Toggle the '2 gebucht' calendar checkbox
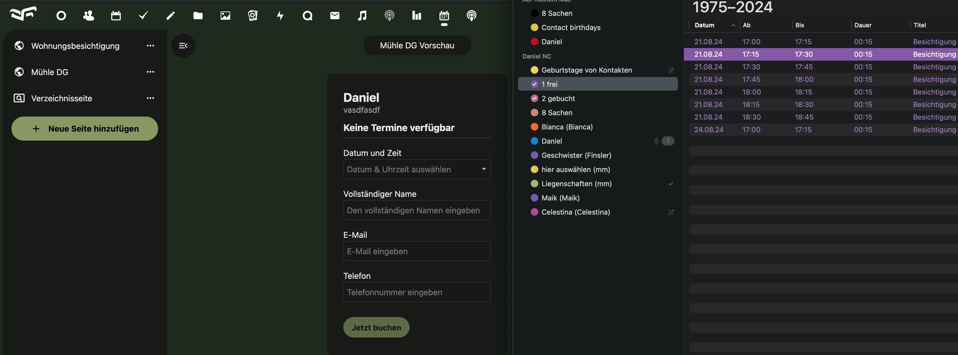This screenshot has height=355, width=958. pos(535,98)
